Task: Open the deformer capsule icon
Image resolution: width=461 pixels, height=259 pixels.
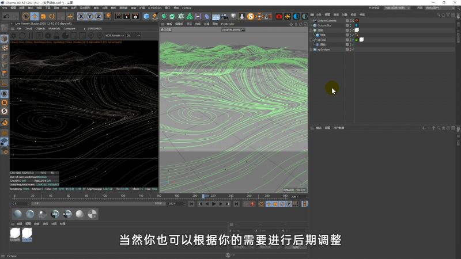Action: tap(207, 17)
